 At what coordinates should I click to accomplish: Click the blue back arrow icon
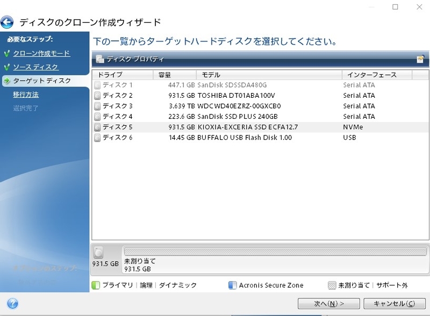click(x=7, y=22)
